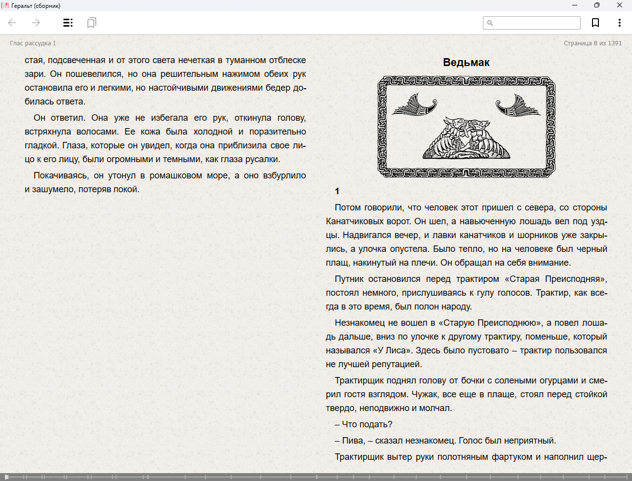The image size is (632, 481).
Task: Go forward with the right arrow
Action: point(36,23)
